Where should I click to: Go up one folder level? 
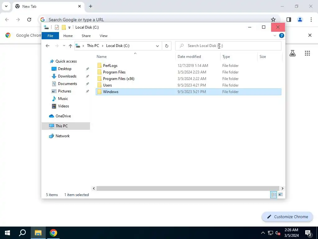click(x=70, y=46)
